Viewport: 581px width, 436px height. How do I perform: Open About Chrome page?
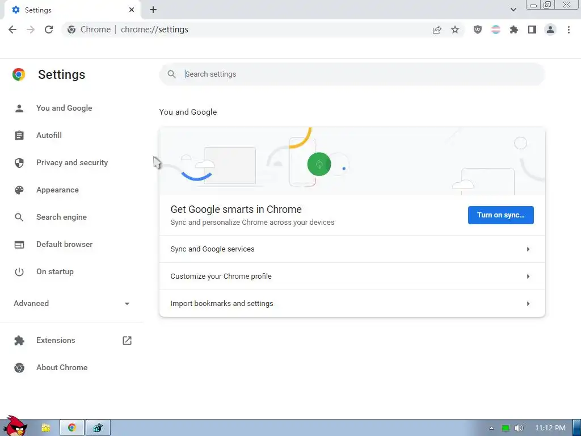pos(62,367)
